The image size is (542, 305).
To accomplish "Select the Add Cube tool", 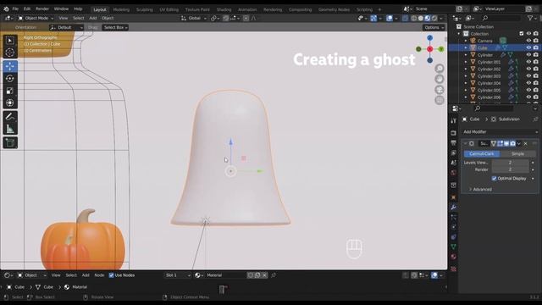I will pos(9,142).
